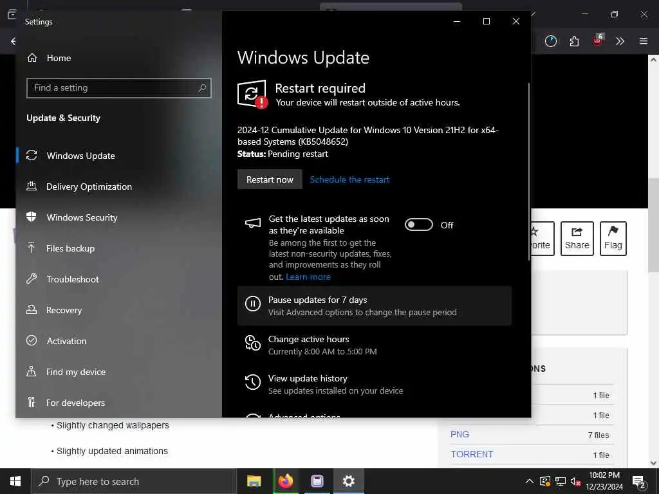Image resolution: width=659 pixels, height=494 pixels.
Task: Open File Explorer from the taskbar
Action: (254, 481)
